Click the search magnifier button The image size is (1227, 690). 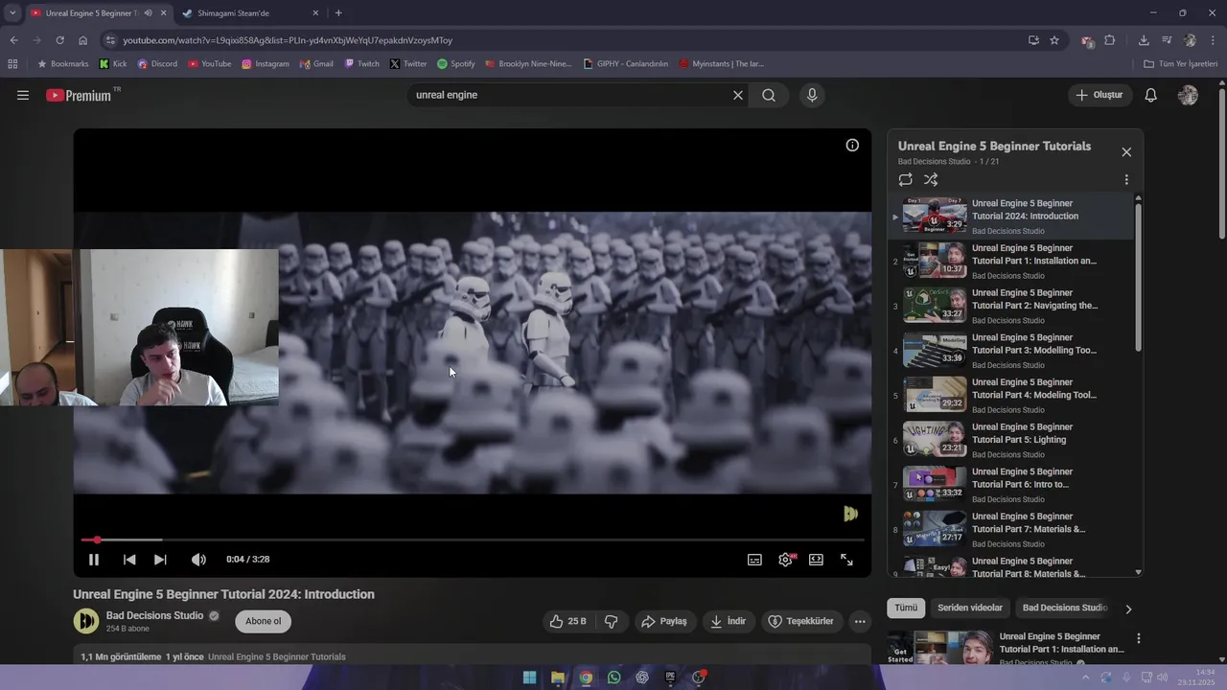tap(769, 95)
